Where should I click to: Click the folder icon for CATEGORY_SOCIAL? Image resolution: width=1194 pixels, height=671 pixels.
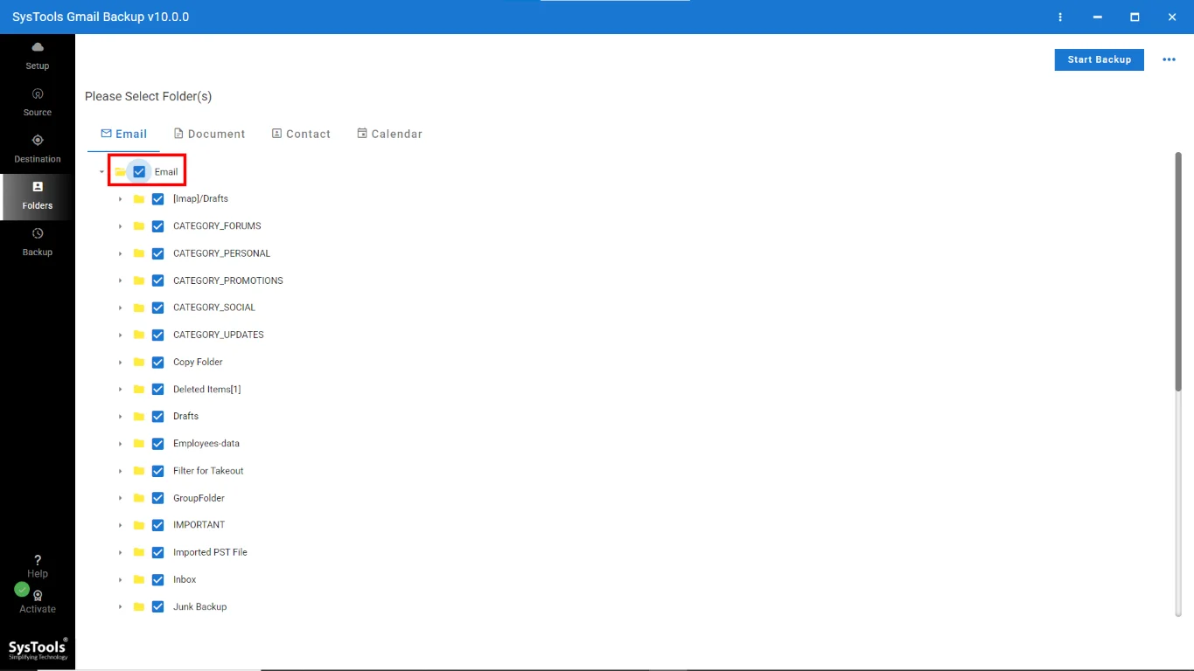click(x=139, y=308)
